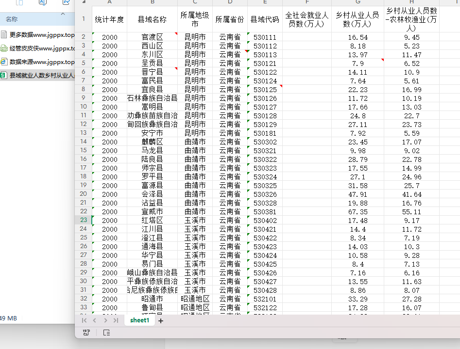The height and width of the screenshot is (349, 460).
Task: Click value cell 55.11
Action: coord(411,211)
